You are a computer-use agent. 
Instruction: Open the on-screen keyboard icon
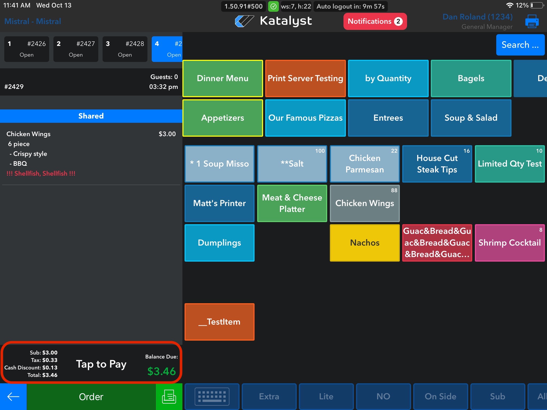tap(212, 397)
